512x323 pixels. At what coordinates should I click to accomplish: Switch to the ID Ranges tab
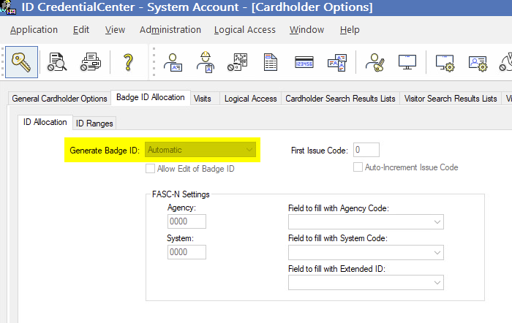coord(94,123)
